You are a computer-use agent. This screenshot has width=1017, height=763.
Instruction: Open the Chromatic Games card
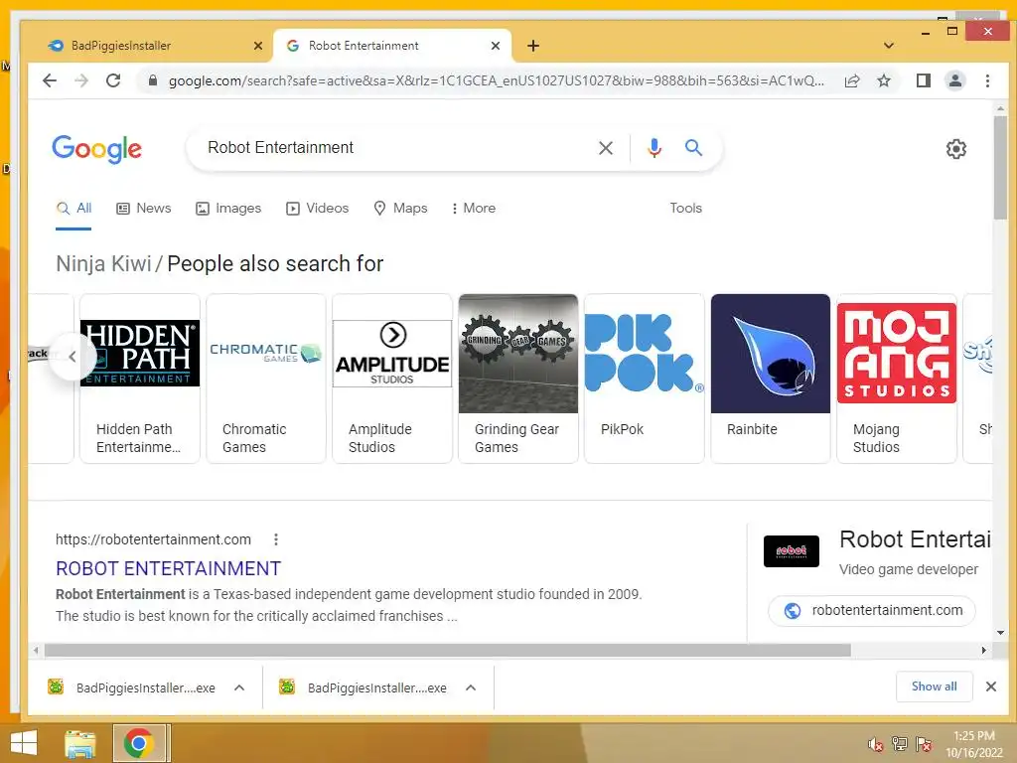click(266, 379)
